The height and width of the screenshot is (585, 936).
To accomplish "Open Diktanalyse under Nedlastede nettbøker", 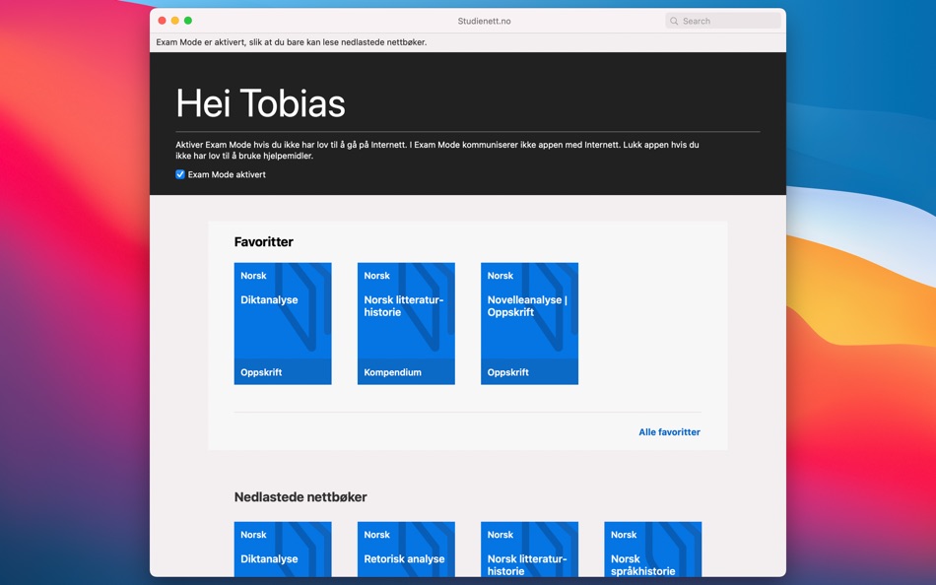I will (x=283, y=550).
